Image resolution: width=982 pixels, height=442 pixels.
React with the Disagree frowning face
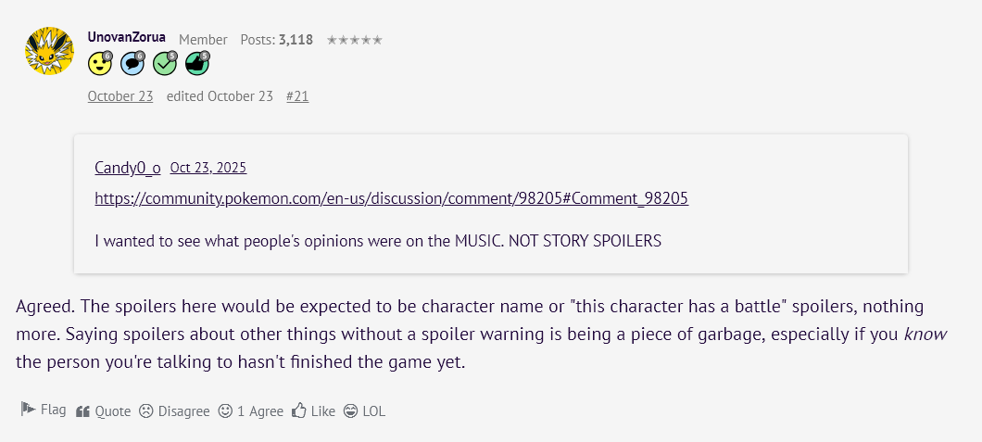click(x=146, y=410)
